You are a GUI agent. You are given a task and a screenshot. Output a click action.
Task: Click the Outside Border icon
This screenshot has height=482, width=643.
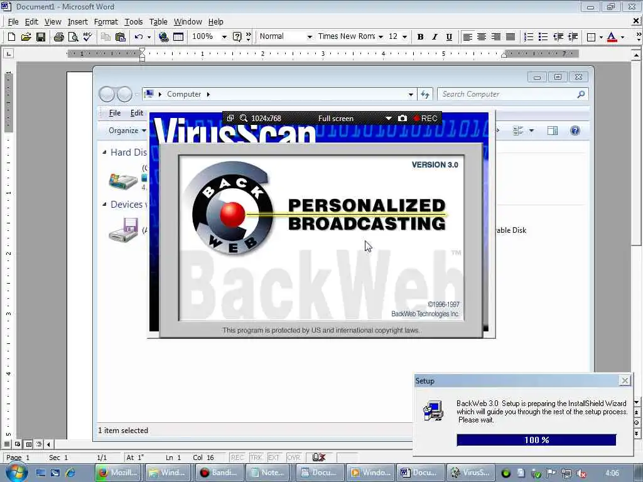pyautogui.click(x=591, y=37)
